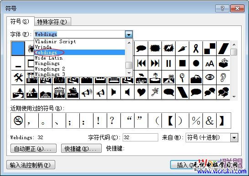The image size is (249, 176).
Task: Switch to the 特殊字符(P) tab
Action: coord(52,22)
